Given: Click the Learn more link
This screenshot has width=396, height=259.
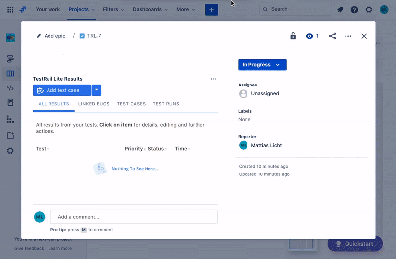Looking at the screenshot, I should tap(60, 248).
